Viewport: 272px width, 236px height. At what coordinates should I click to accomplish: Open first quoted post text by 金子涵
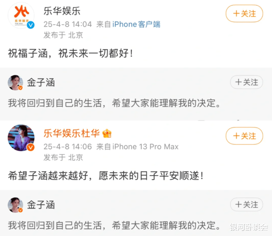115,103
